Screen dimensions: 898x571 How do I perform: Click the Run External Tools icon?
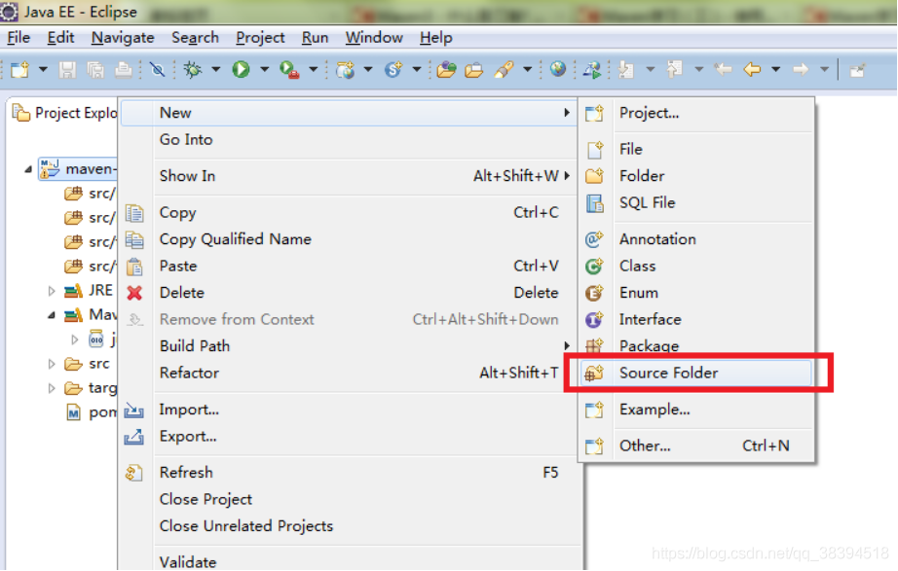(x=290, y=70)
